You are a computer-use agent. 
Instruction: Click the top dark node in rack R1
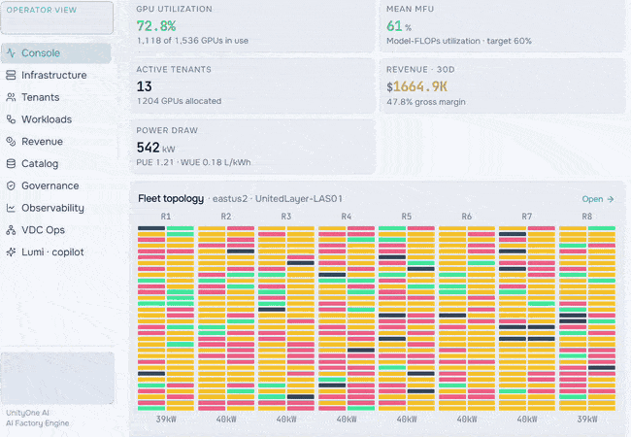tap(151, 228)
